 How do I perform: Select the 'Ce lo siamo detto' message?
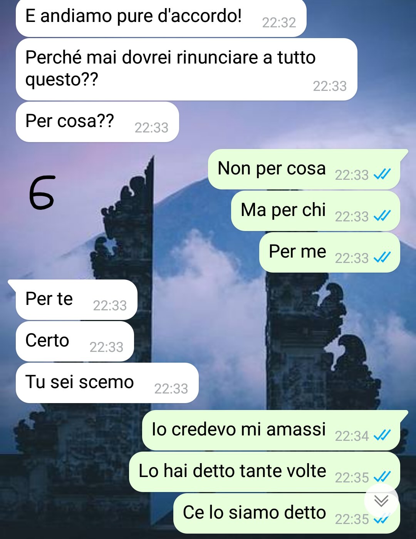(287, 513)
